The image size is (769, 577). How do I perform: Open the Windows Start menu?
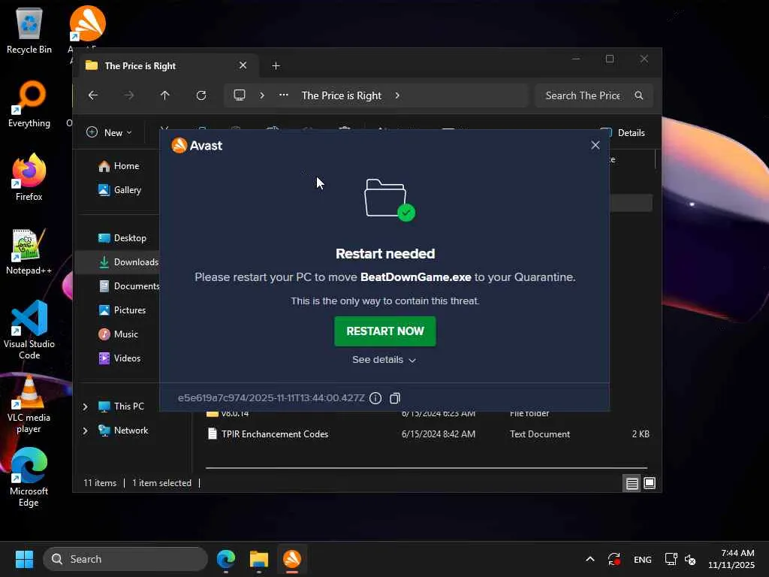pyautogui.click(x=24, y=559)
